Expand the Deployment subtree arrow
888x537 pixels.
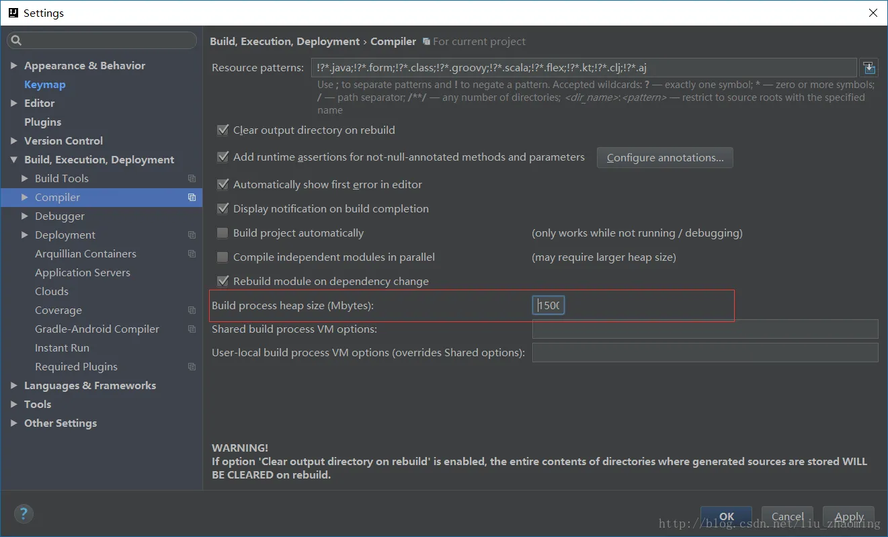tap(25, 235)
